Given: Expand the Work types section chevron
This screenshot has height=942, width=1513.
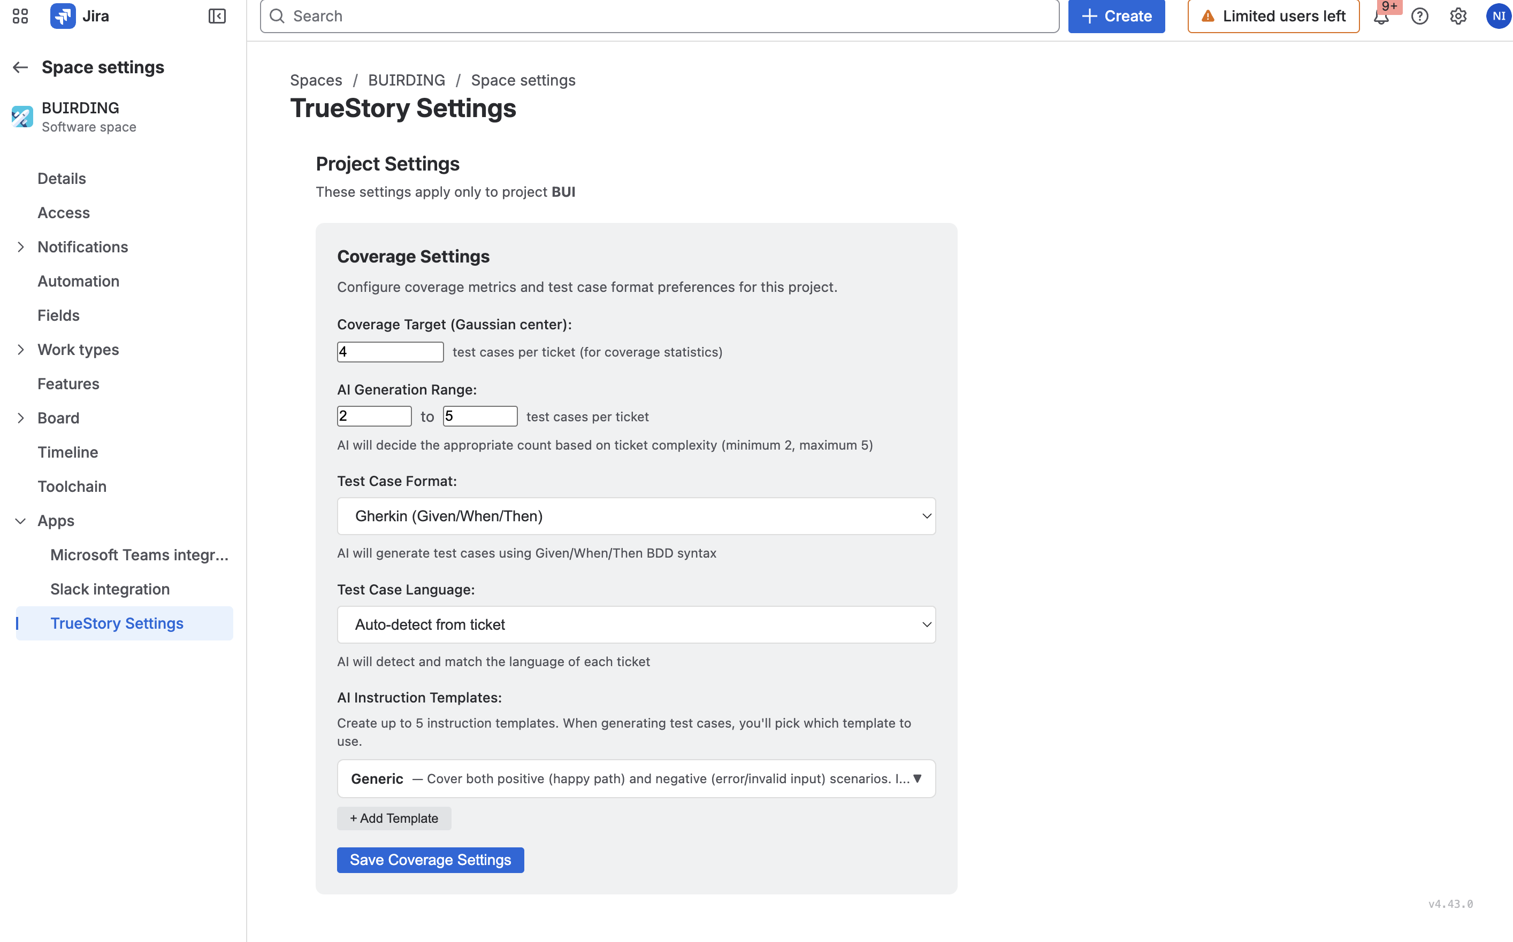Looking at the screenshot, I should point(20,350).
